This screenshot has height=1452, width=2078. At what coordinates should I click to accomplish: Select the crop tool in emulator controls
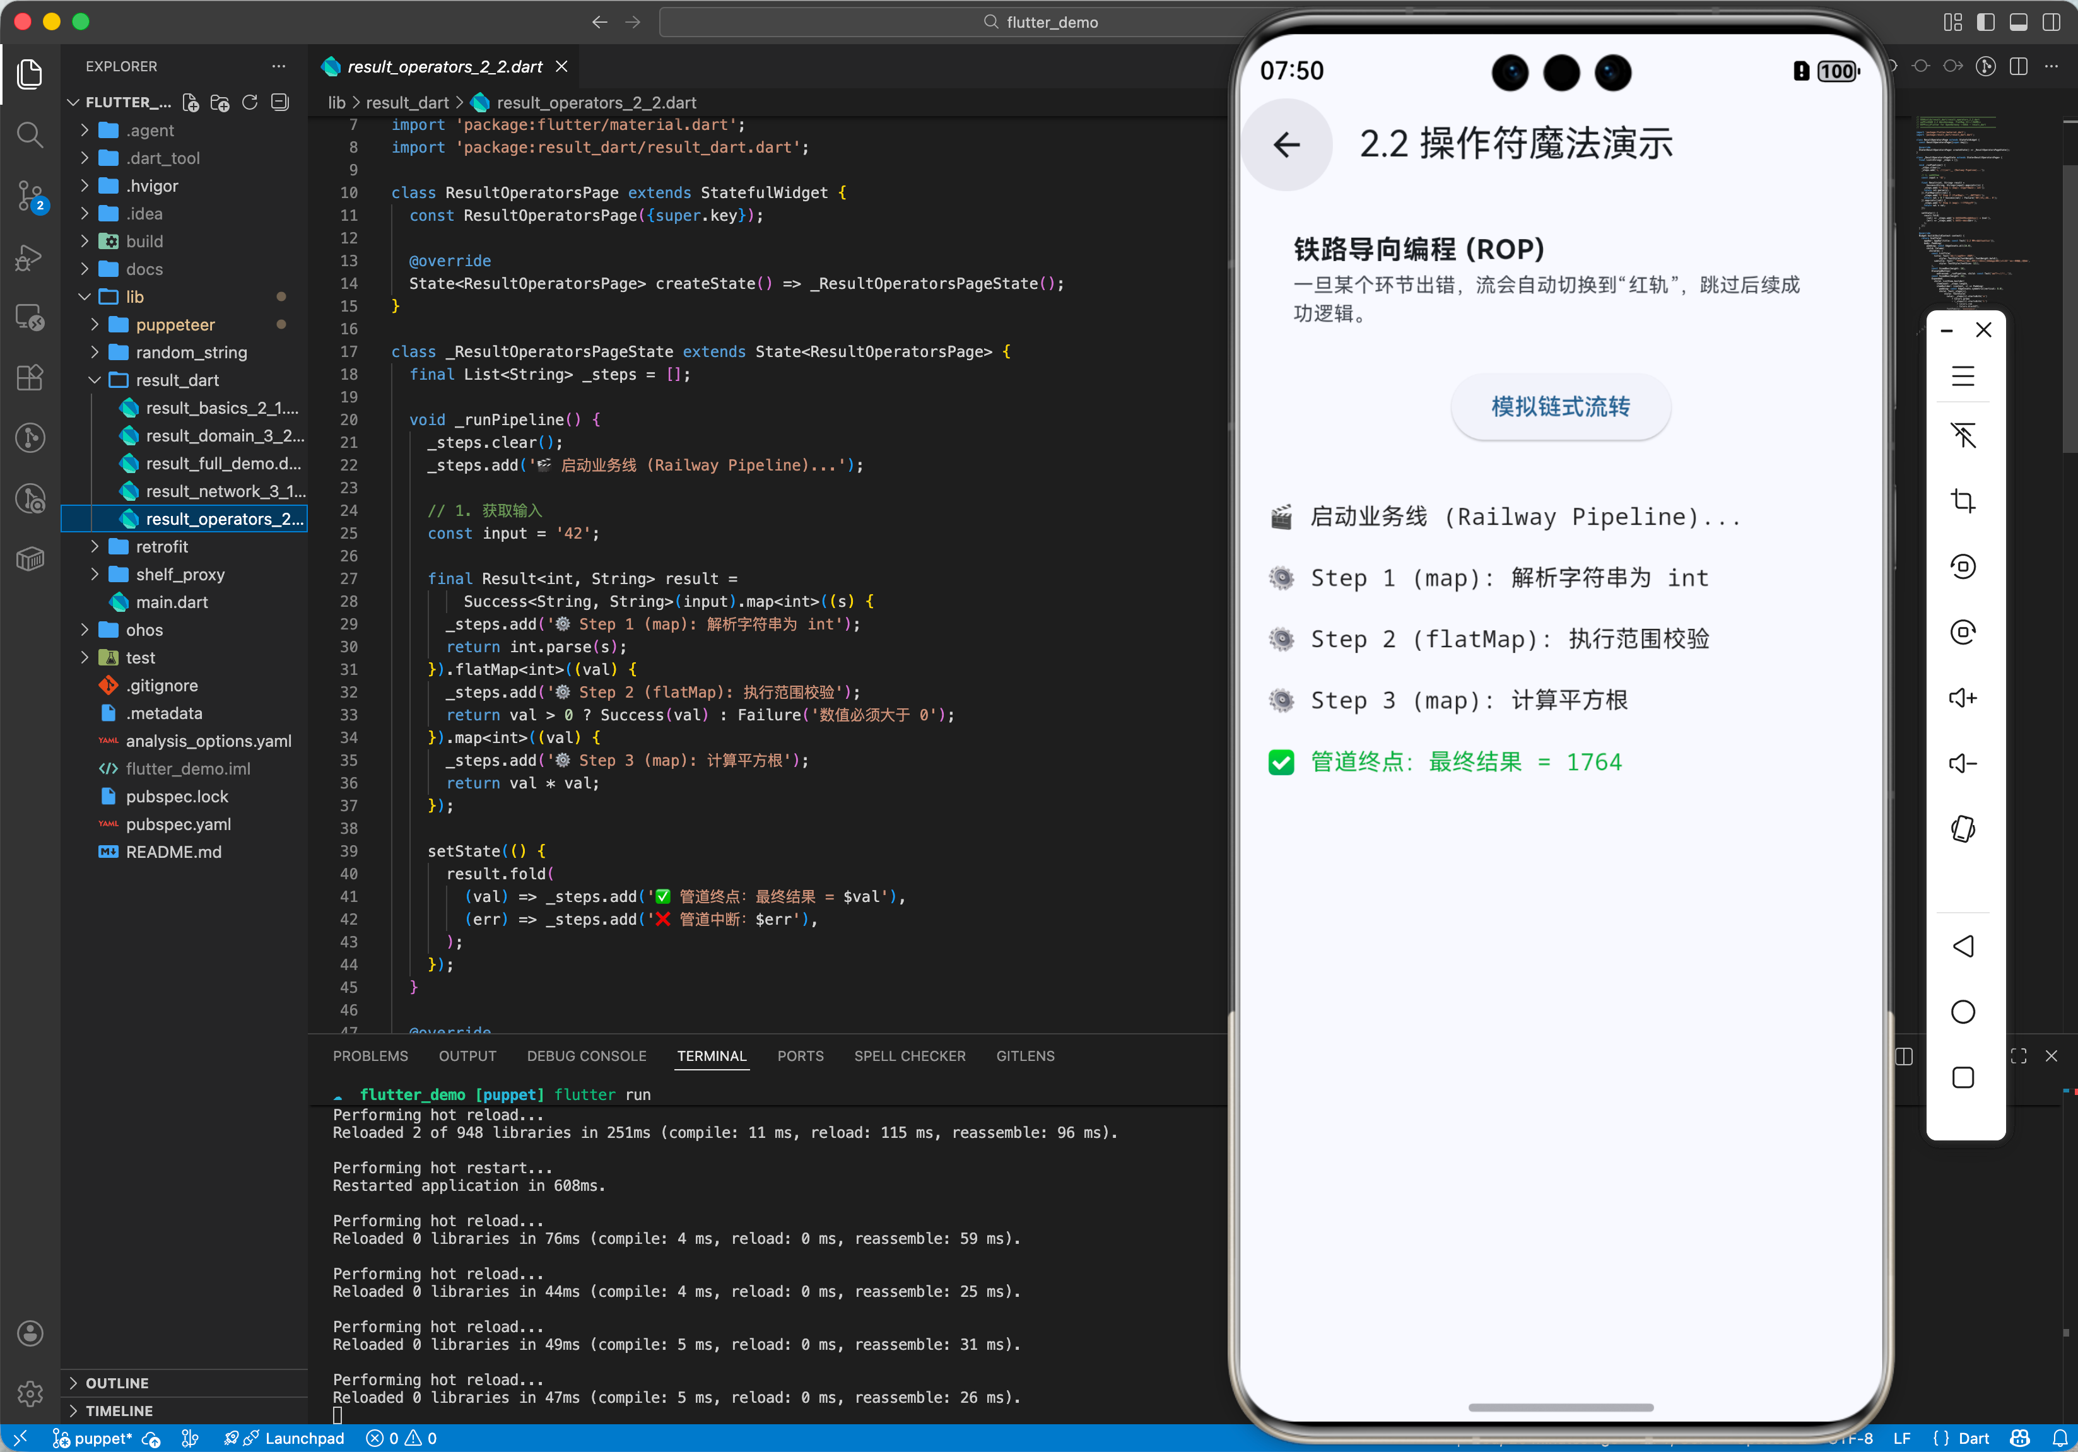point(1964,500)
